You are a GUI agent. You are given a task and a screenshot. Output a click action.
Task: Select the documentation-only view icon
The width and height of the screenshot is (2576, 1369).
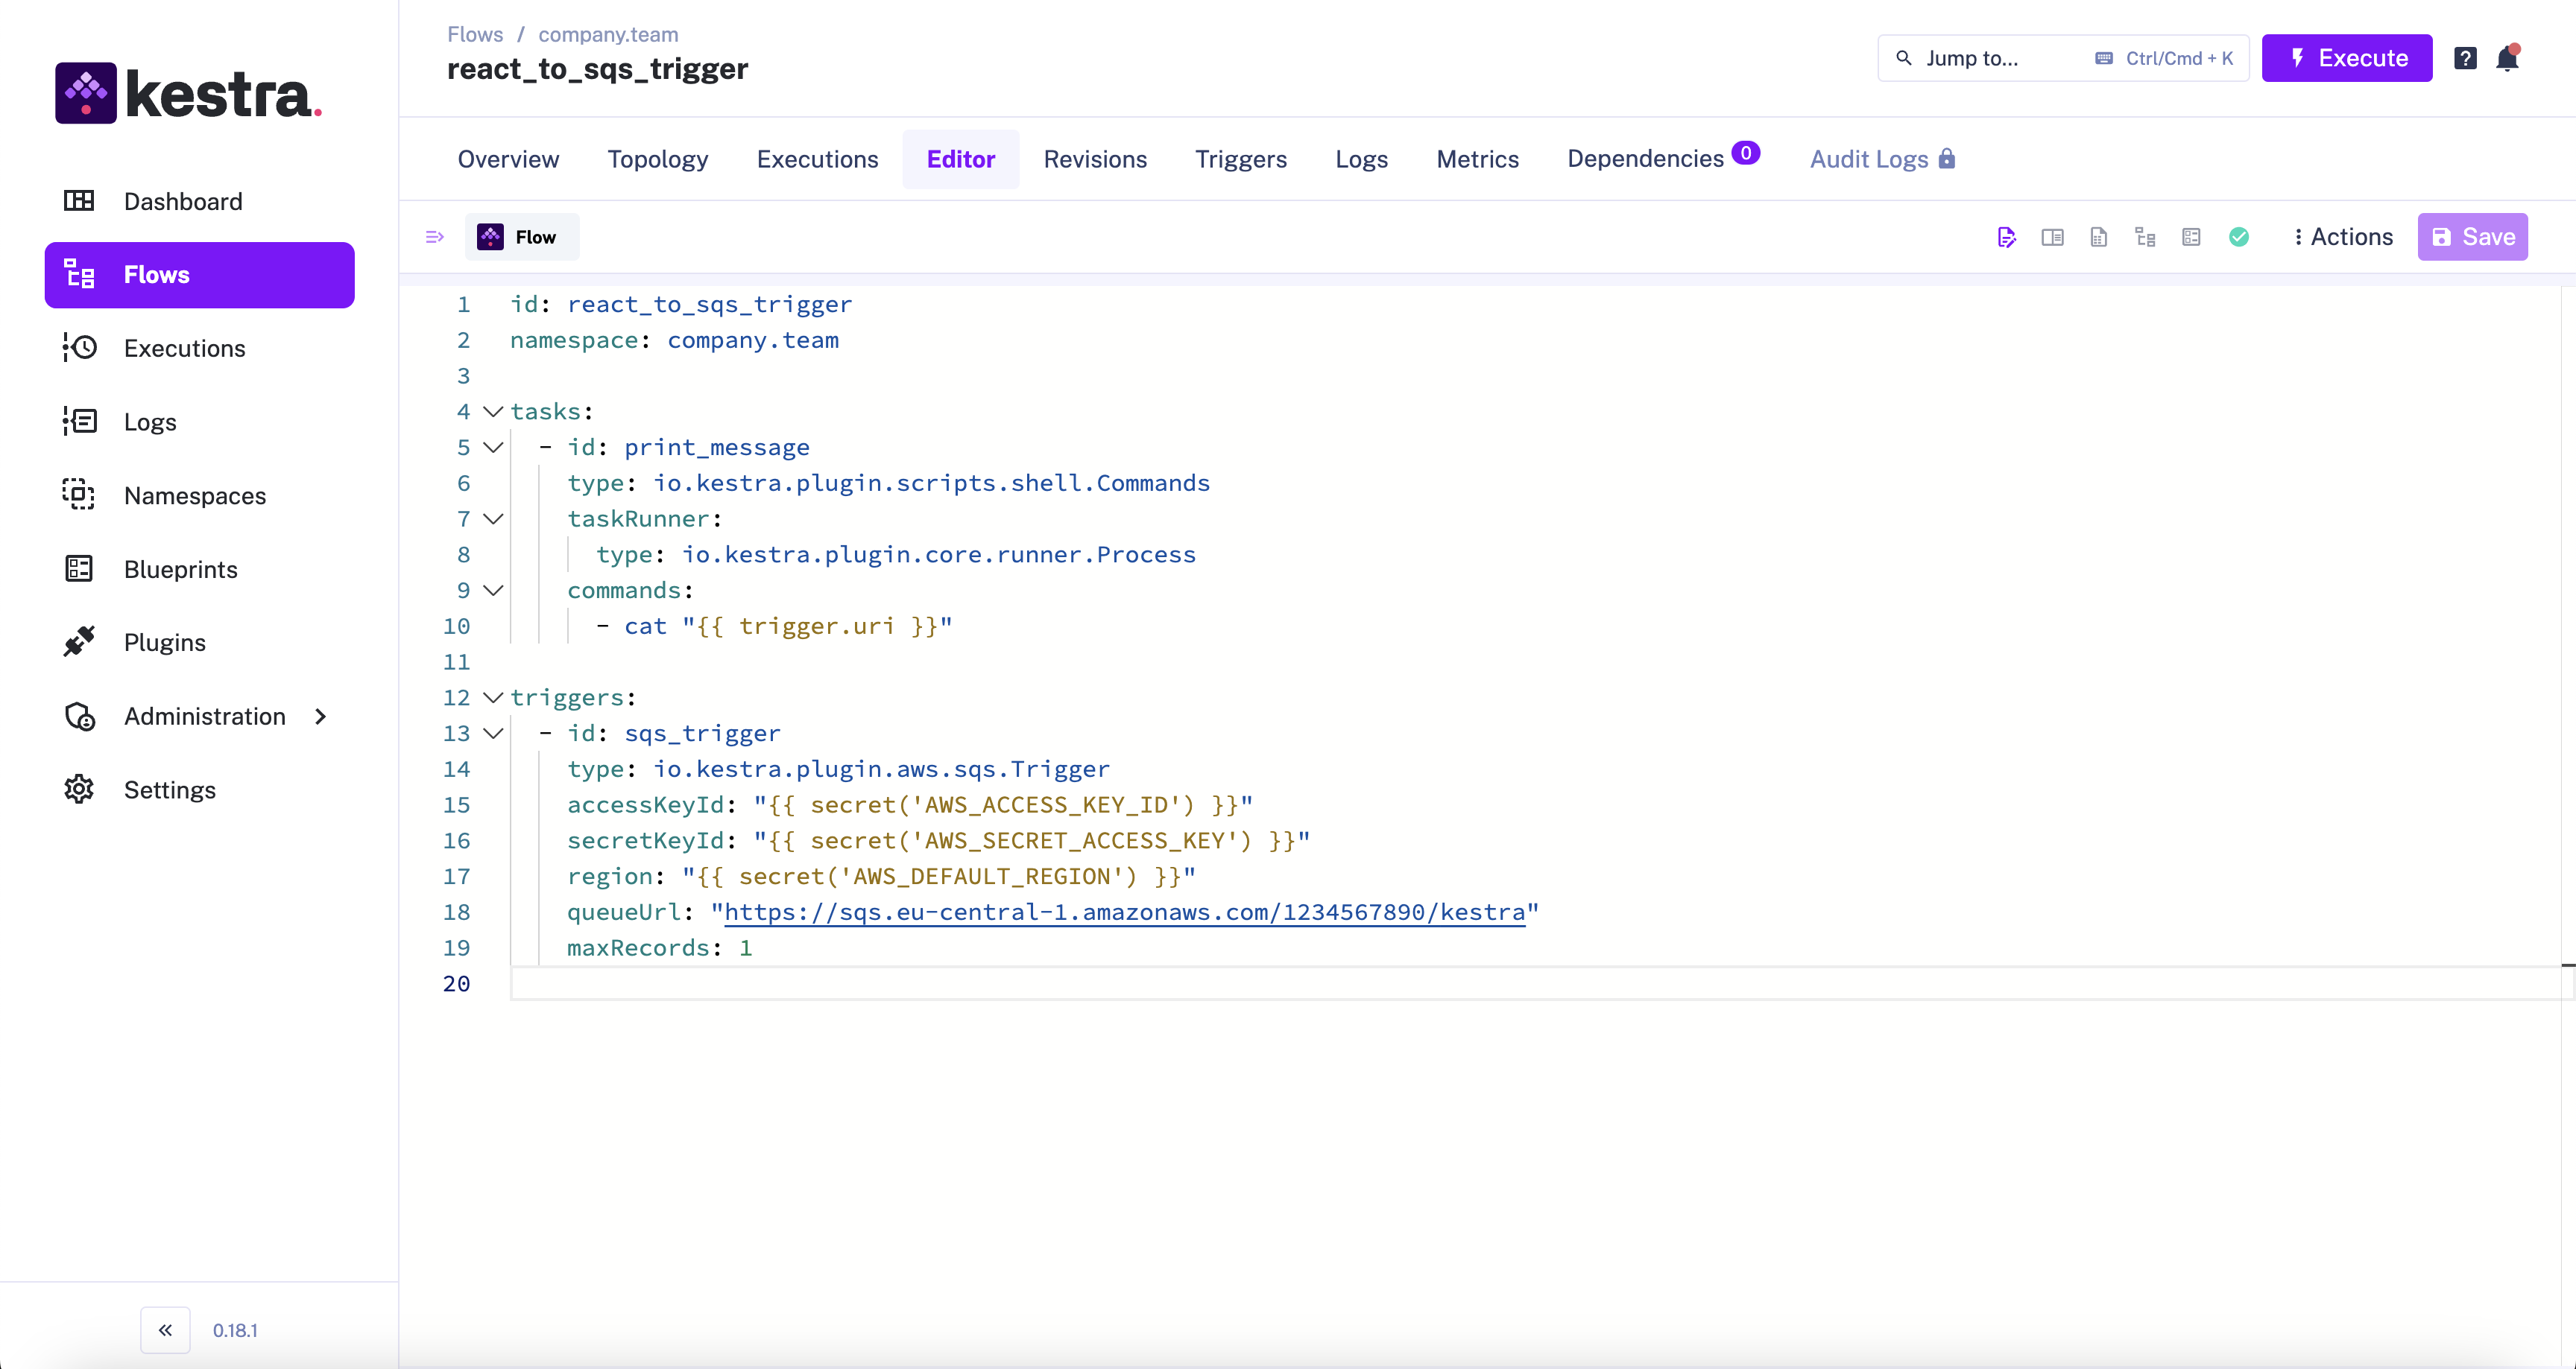coord(2099,237)
